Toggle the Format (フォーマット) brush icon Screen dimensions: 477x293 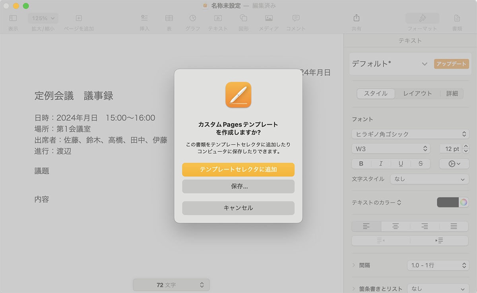tap(422, 18)
